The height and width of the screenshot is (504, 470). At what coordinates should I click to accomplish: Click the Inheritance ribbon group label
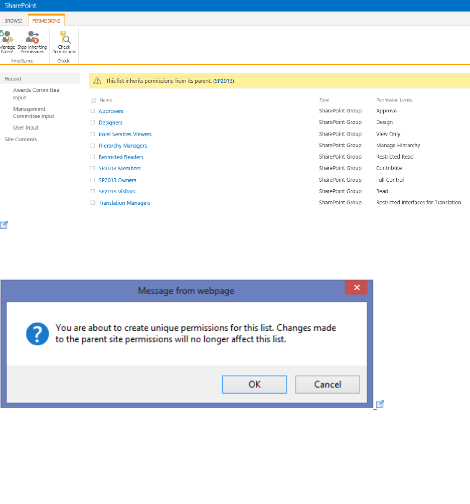point(22,61)
